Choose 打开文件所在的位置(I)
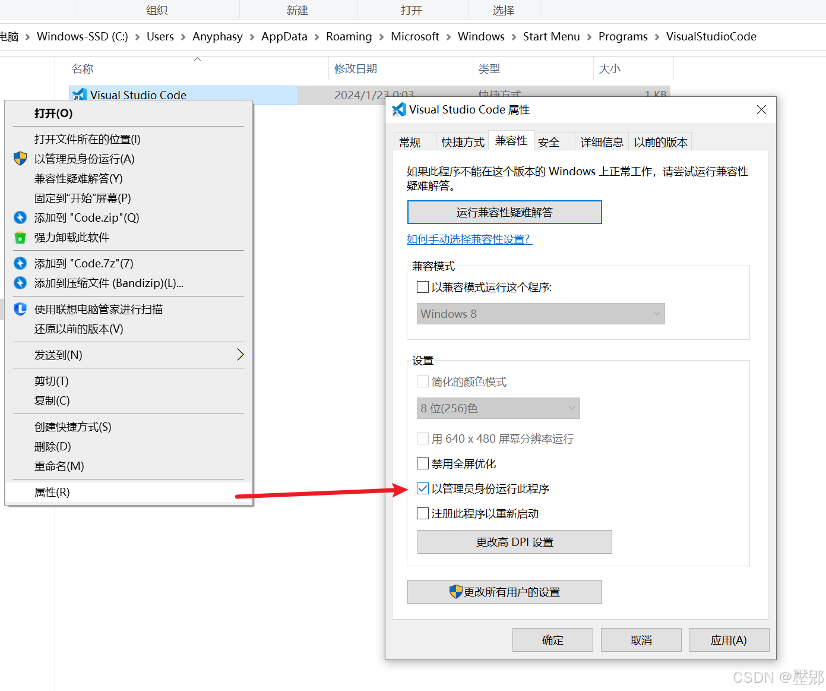826x691 pixels. tap(129, 139)
